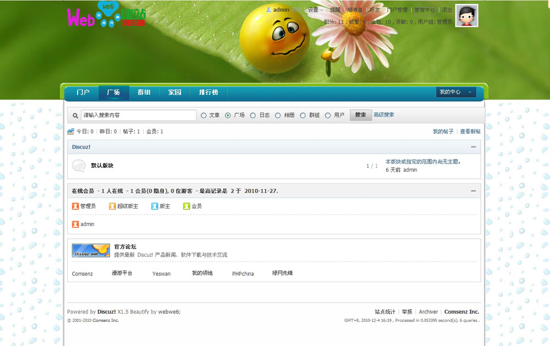Click the Discuz.net banner image
Screen dimensions: 550x346
click(x=91, y=250)
